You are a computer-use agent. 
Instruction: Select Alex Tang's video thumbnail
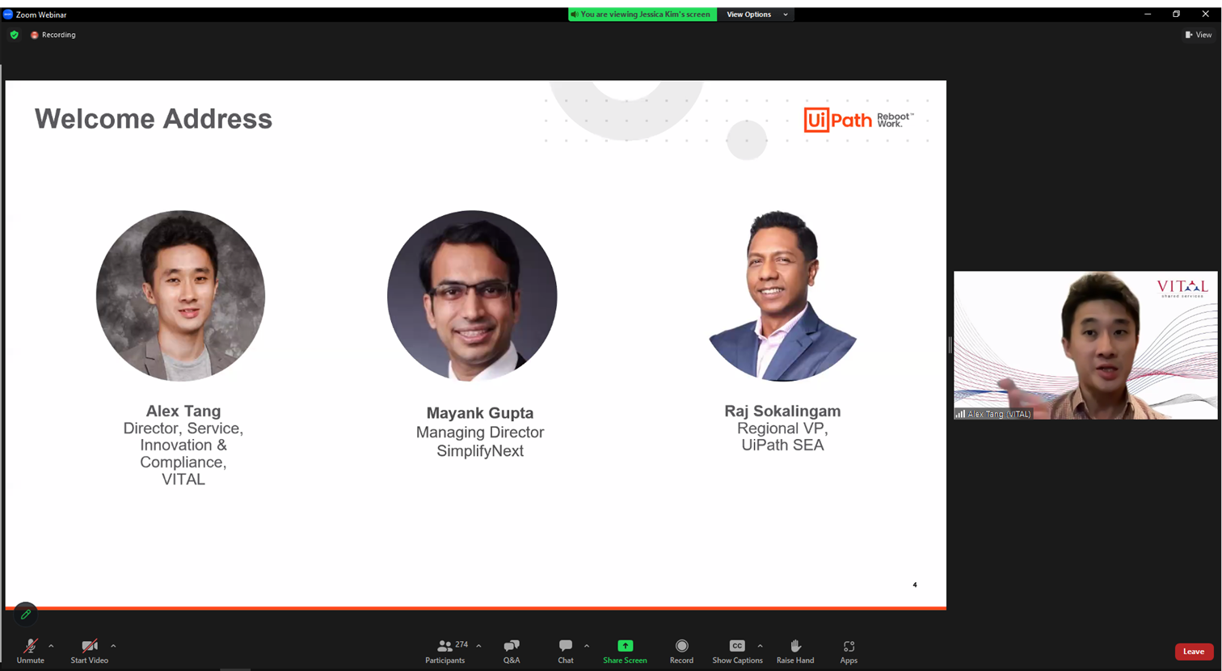coord(1085,345)
